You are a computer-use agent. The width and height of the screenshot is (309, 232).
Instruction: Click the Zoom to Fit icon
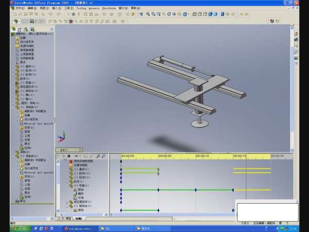click(148, 14)
